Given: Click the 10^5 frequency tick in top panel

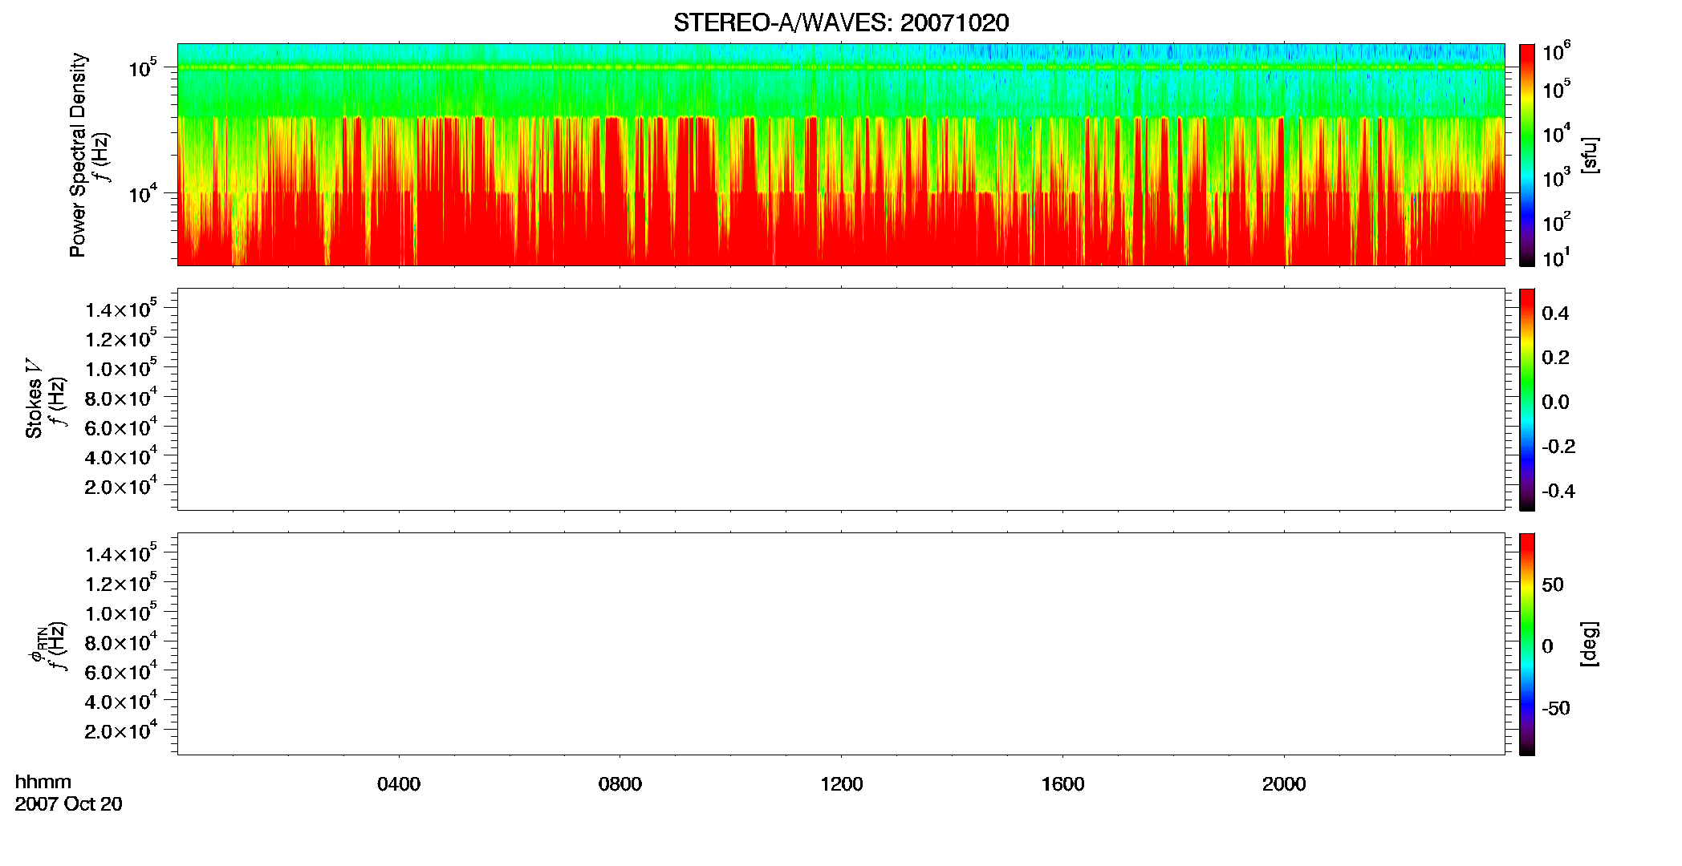Looking at the screenshot, I should tap(142, 67).
